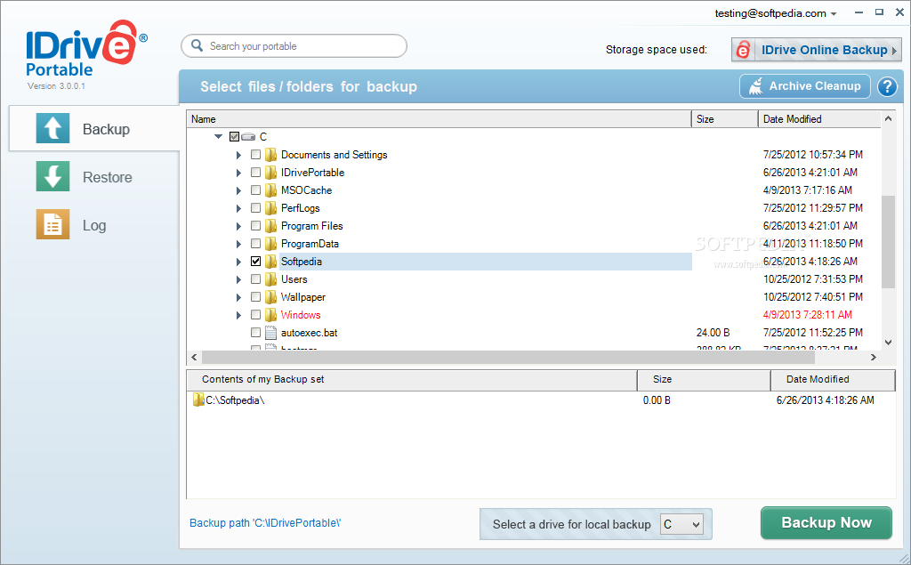Click the Restore down-arrow icon
911x565 pixels.
point(52,176)
